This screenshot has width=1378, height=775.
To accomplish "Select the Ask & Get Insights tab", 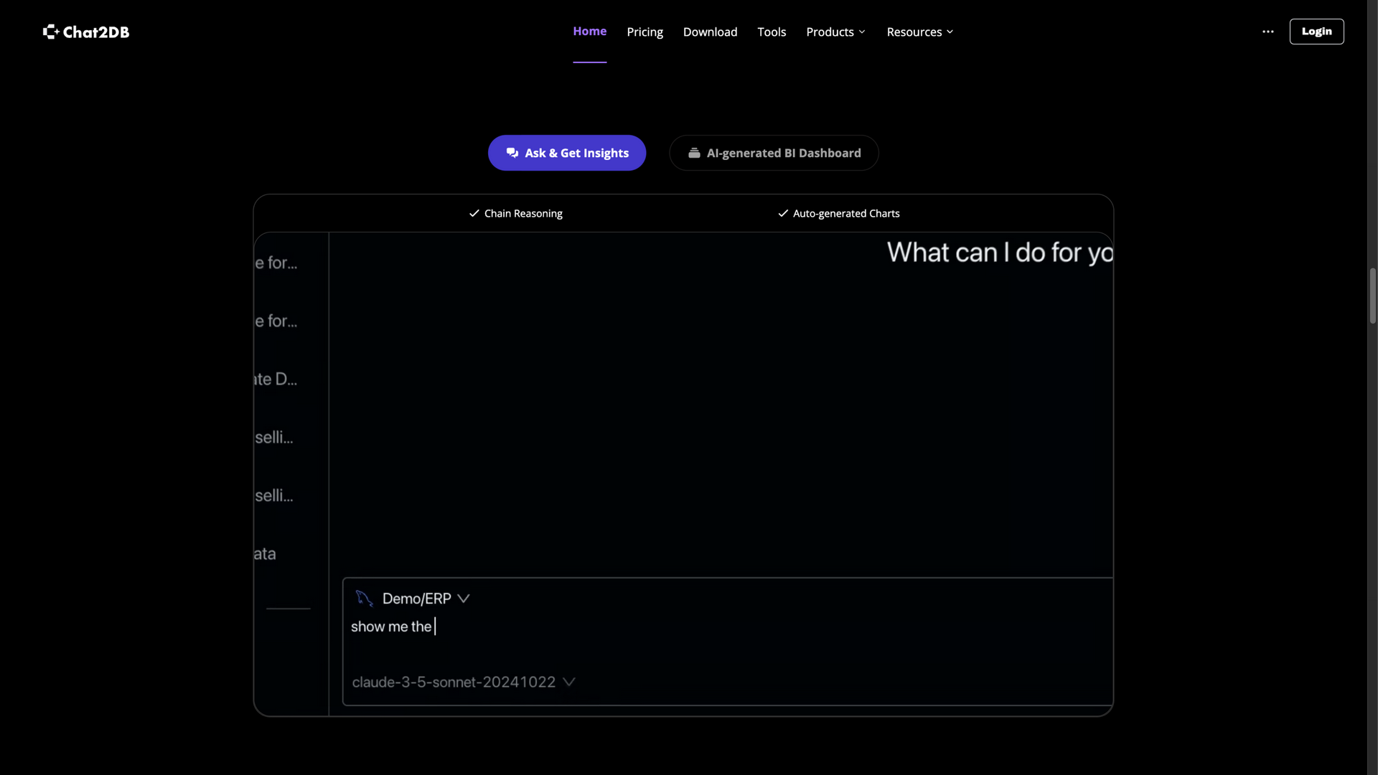I will coord(567,153).
